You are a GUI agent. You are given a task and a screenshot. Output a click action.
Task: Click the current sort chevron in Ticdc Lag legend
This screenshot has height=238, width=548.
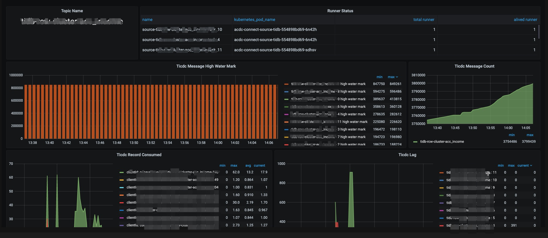click(531, 165)
